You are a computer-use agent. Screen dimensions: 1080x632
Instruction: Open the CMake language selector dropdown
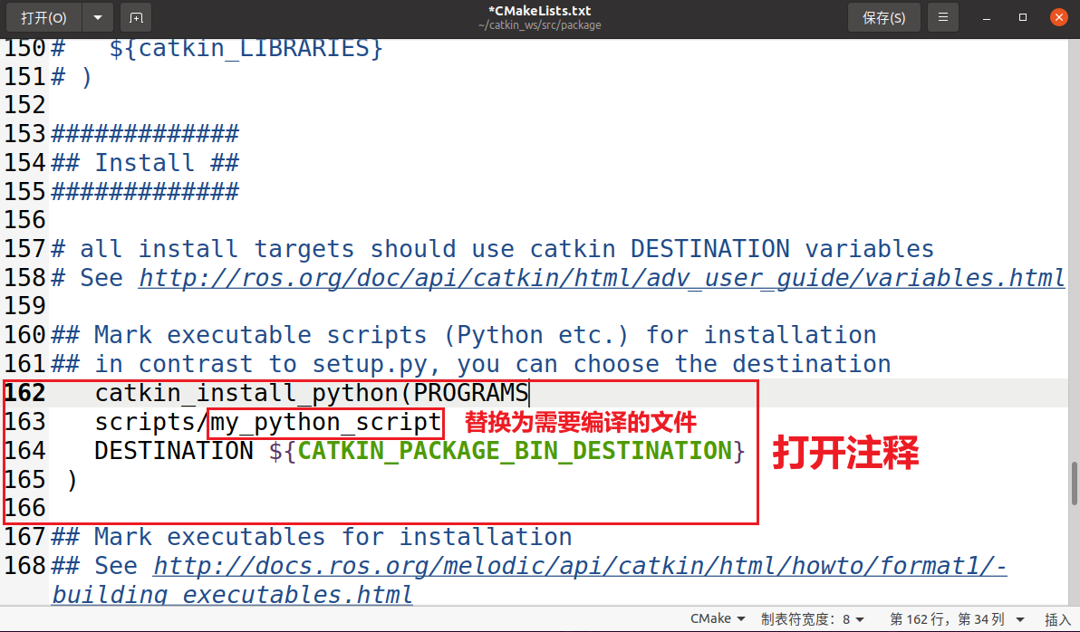point(718,619)
